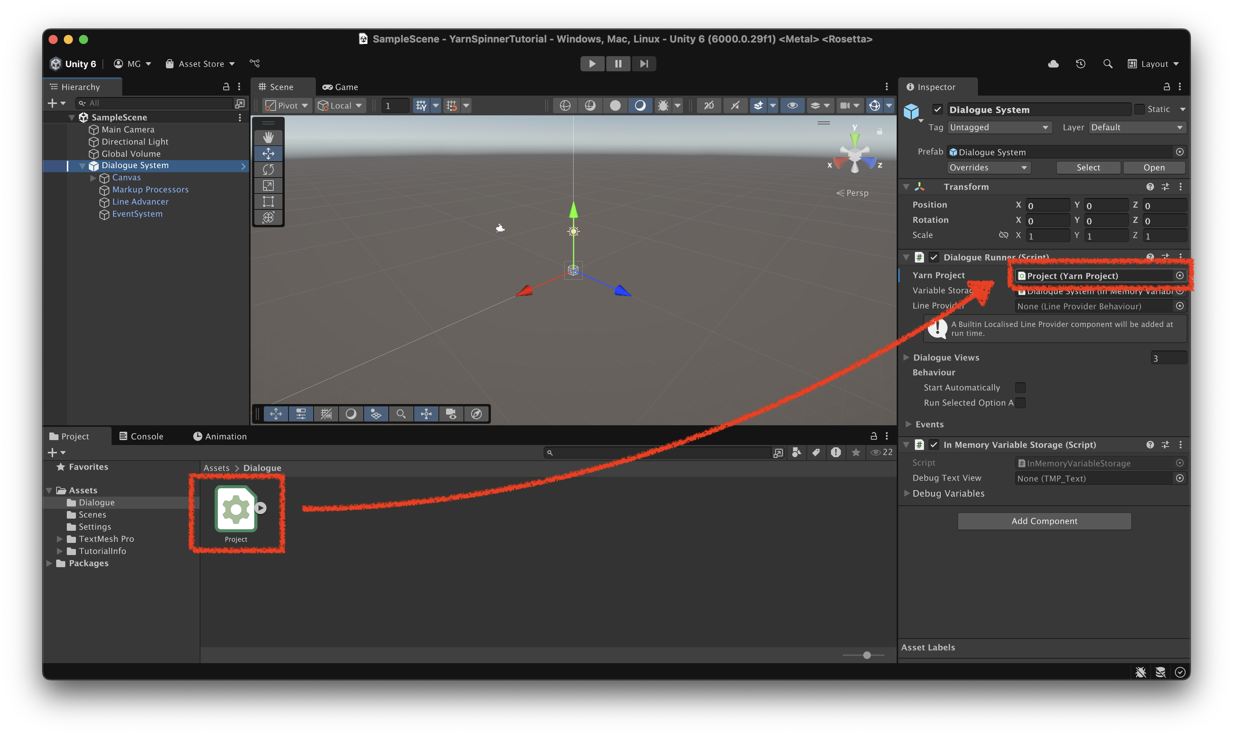Lock the Inspector panel
Screen dimensions: 1233x736
pos(1167,87)
